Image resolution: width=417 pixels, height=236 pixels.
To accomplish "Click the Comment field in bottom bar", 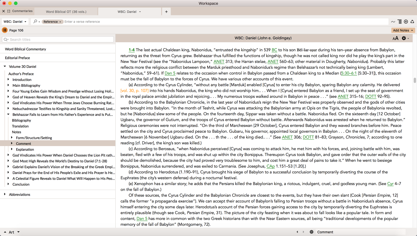I will point(361,232).
